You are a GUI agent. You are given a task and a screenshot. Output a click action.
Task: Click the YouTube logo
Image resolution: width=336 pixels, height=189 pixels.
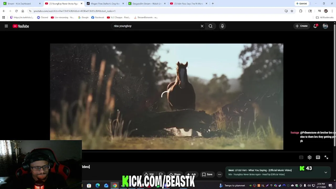pos(21,26)
